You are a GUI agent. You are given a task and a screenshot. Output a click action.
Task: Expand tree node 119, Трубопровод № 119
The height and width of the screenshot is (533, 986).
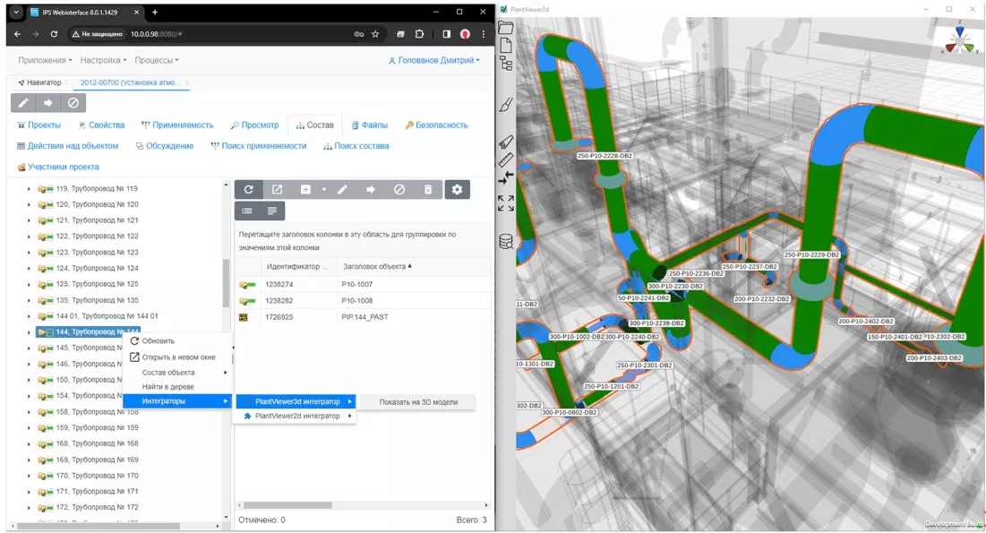(x=29, y=189)
